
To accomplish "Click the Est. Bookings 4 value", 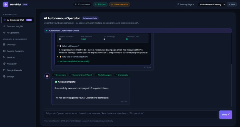I will click(x=104, y=39).
